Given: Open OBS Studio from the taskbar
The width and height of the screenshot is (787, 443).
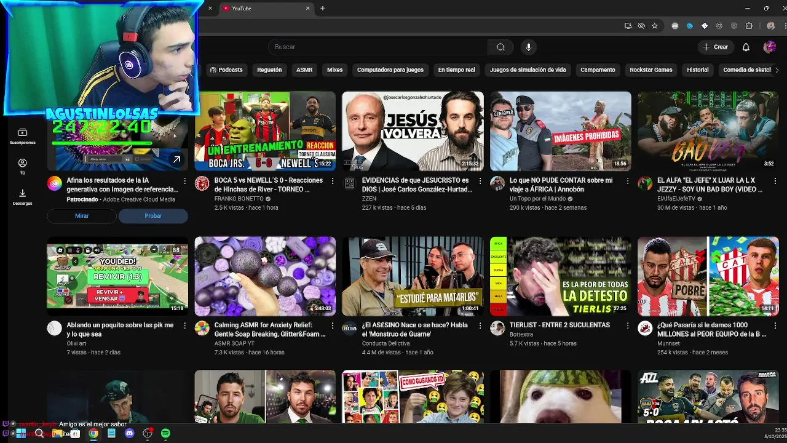Looking at the screenshot, I should [x=148, y=433].
